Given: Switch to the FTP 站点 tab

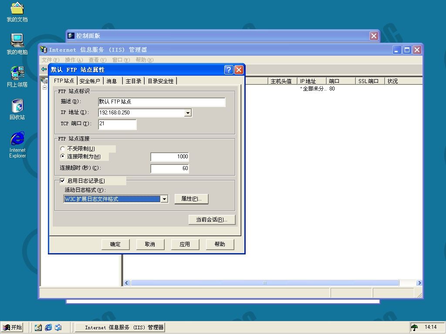Looking at the screenshot, I should [x=64, y=80].
